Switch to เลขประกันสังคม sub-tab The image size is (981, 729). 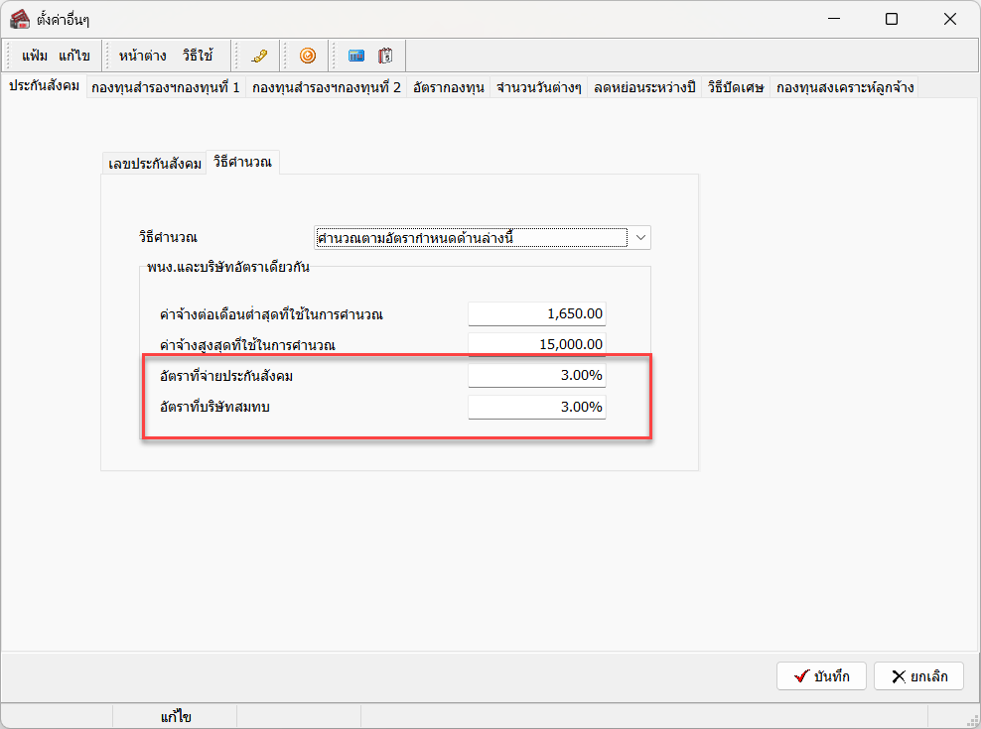[x=155, y=163]
